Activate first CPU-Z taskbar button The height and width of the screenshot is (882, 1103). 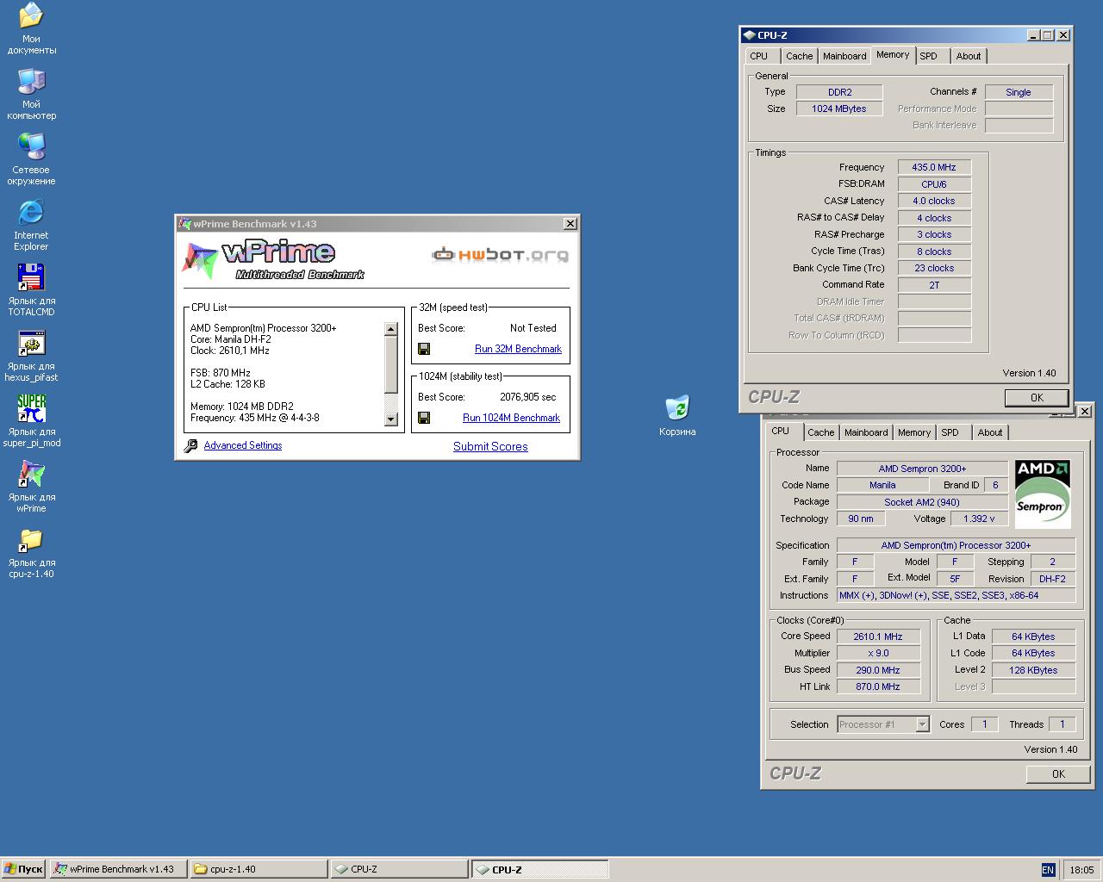coord(399,869)
